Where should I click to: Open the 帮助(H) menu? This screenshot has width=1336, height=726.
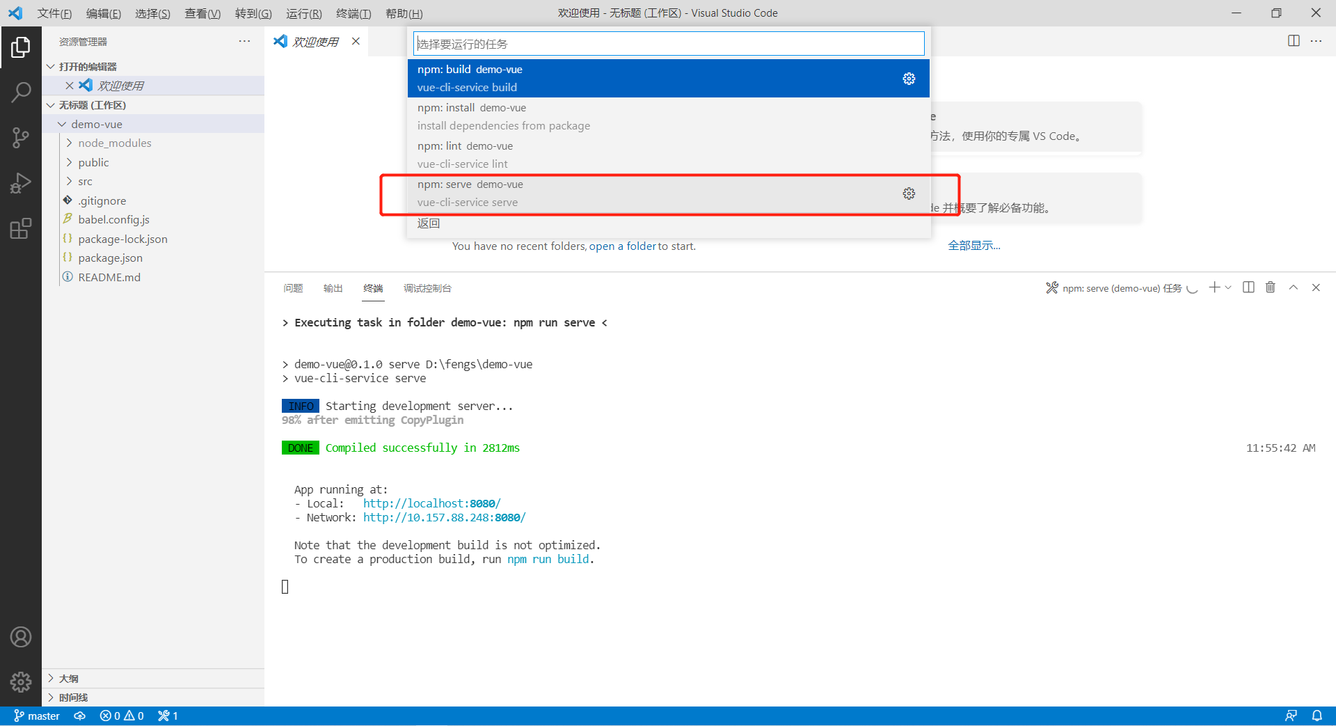coord(404,13)
